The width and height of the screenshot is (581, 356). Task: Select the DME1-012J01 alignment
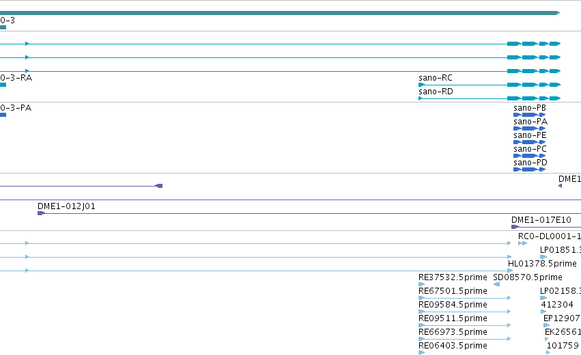tap(309, 213)
